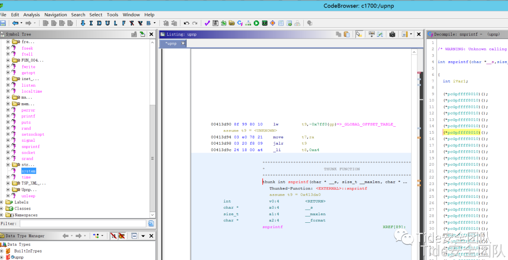Expand the FUN_004... folder node
508x260 pixels.
(8, 60)
